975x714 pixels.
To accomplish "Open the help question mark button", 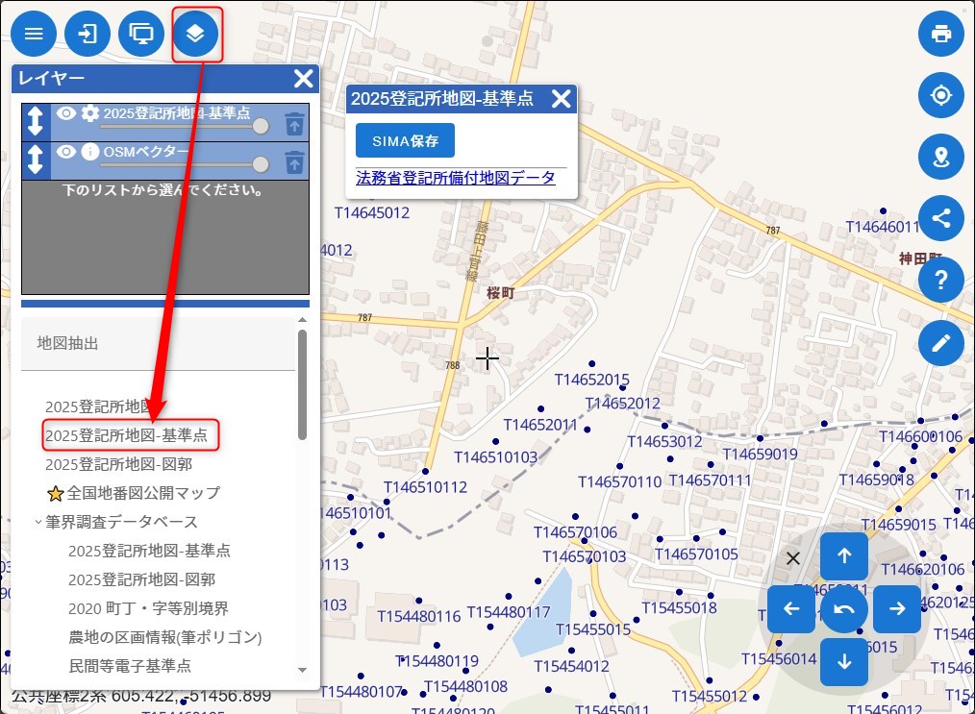I will [x=940, y=280].
